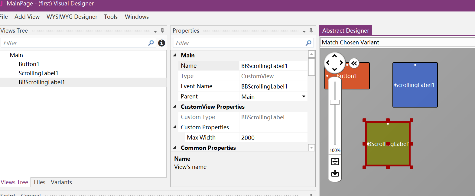Click the fit-to-screen icon below zoom slider
Screen dimensions: 475x196
coord(335,162)
